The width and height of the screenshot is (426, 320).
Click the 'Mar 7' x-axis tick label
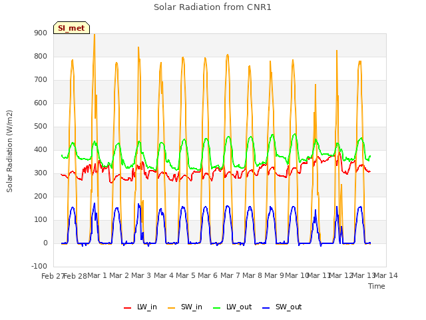(x=230, y=275)
